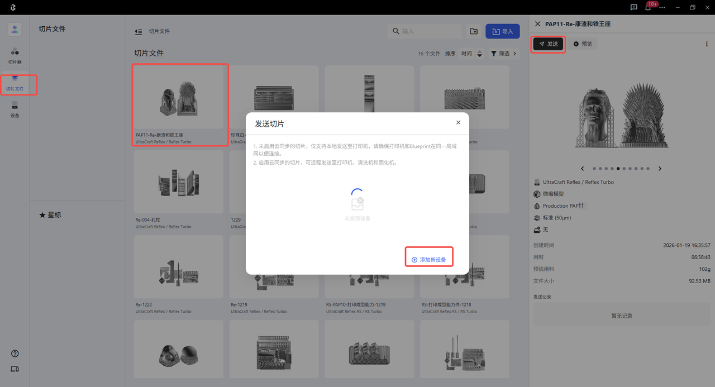
Task: Click the app logo in title bar
Action: [13, 7]
